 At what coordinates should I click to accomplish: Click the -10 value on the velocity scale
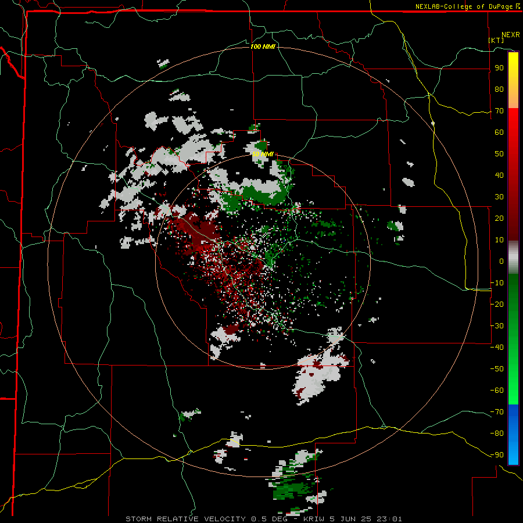click(x=497, y=283)
